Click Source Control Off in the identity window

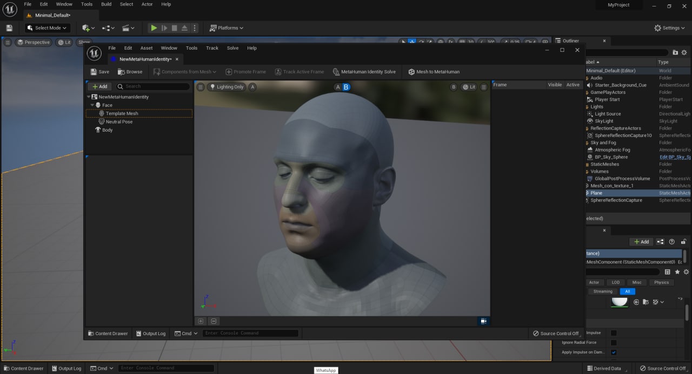click(x=555, y=334)
